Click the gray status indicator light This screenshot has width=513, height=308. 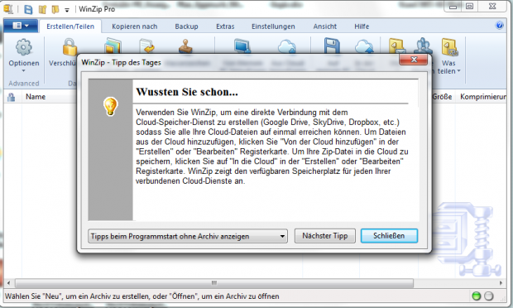click(488, 296)
